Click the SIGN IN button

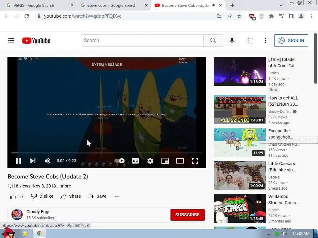(291, 41)
